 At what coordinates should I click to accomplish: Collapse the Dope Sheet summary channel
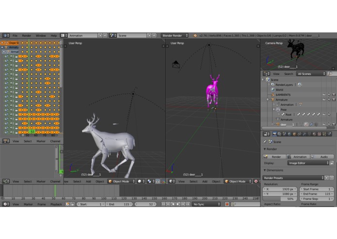click(2, 43)
